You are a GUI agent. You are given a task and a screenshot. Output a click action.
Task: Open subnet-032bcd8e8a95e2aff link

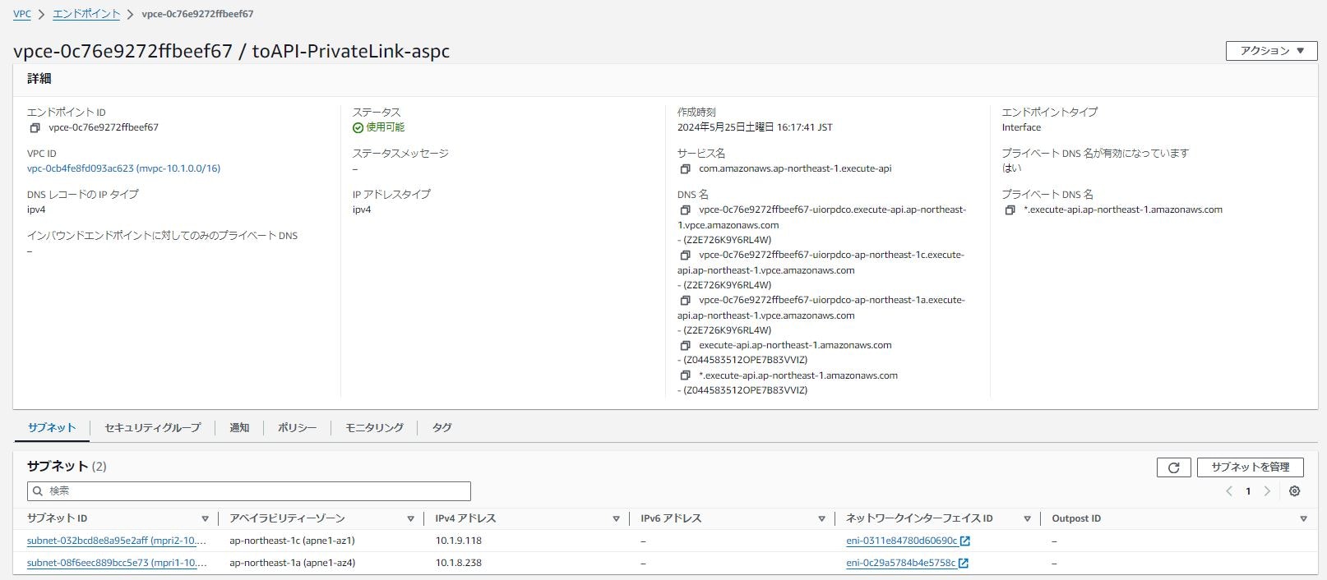tap(117, 541)
